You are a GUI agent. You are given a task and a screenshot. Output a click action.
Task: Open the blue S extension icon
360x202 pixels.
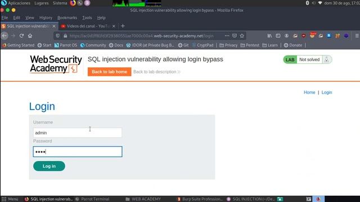329,35
